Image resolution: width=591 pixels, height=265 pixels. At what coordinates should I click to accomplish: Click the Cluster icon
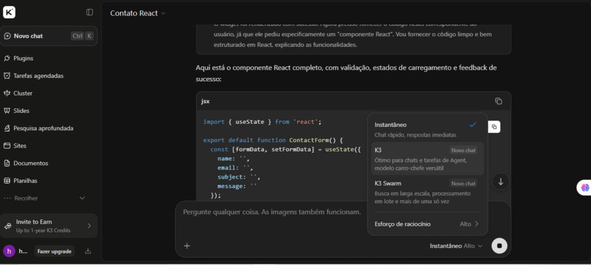click(x=7, y=93)
